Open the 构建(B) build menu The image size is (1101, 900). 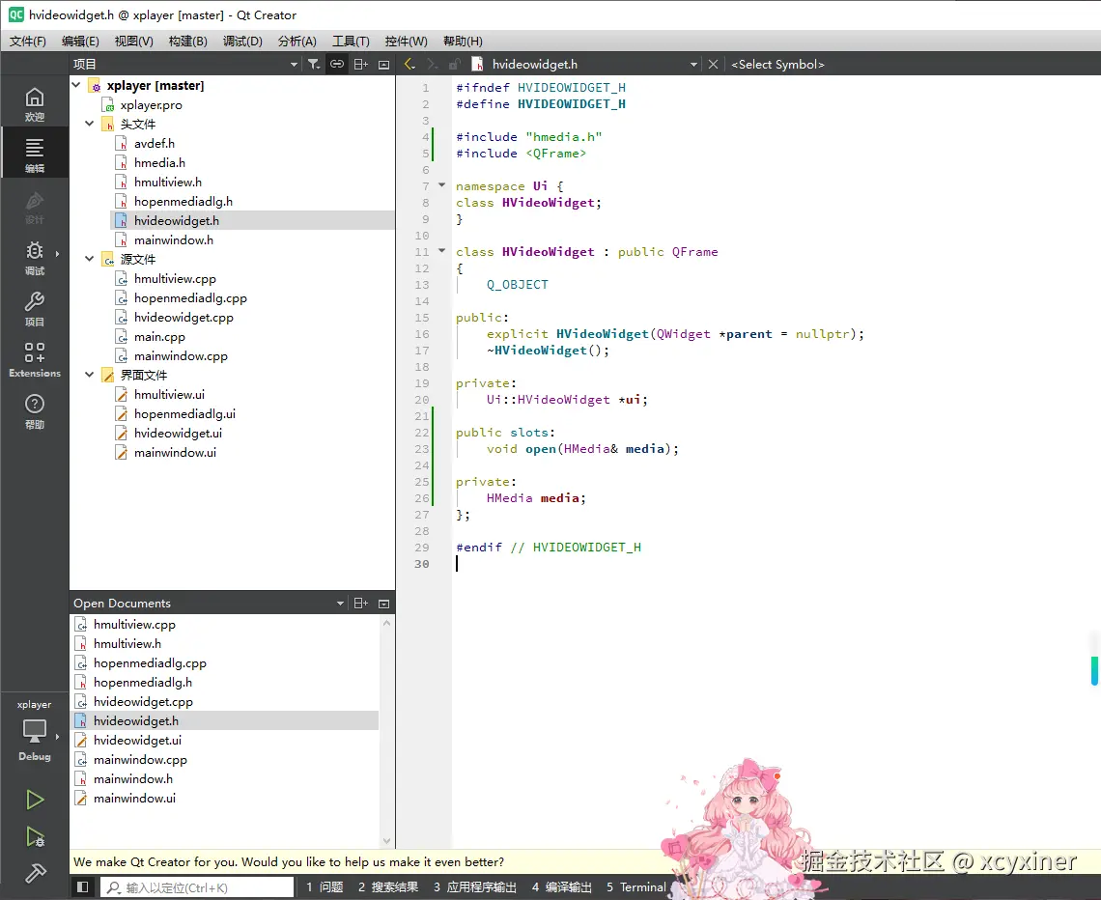(187, 42)
